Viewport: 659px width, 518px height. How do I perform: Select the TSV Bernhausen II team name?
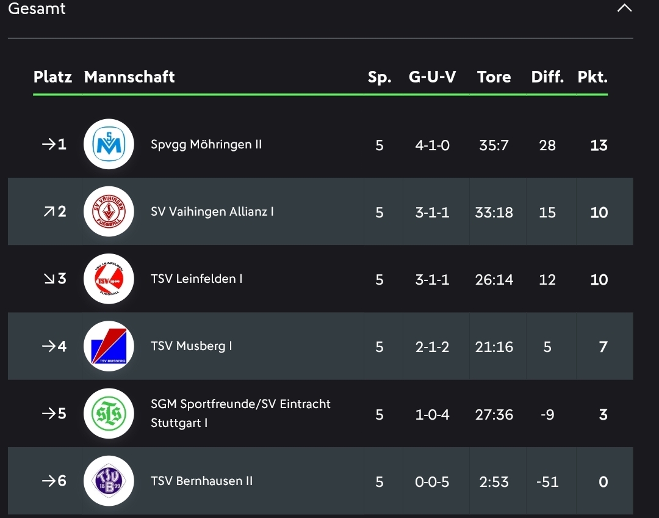point(201,481)
